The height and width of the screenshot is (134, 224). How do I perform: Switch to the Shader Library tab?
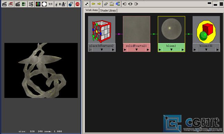click(108, 10)
